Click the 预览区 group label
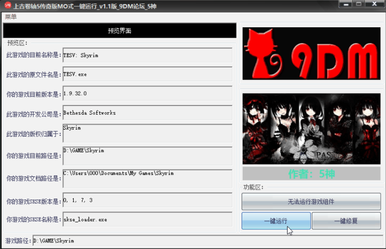Image resolution: width=386 pixels, height=249 pixels. coord(17,43)
